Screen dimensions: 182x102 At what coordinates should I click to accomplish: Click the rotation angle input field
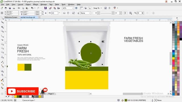55,13
